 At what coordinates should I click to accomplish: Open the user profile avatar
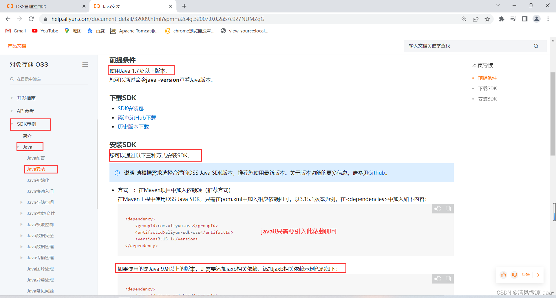pyautogui.click(x=537, y=19)
